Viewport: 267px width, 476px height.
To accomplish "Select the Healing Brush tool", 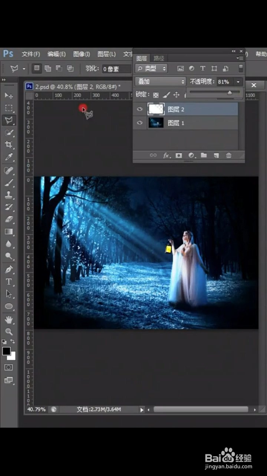I will (x=9, y=170).
